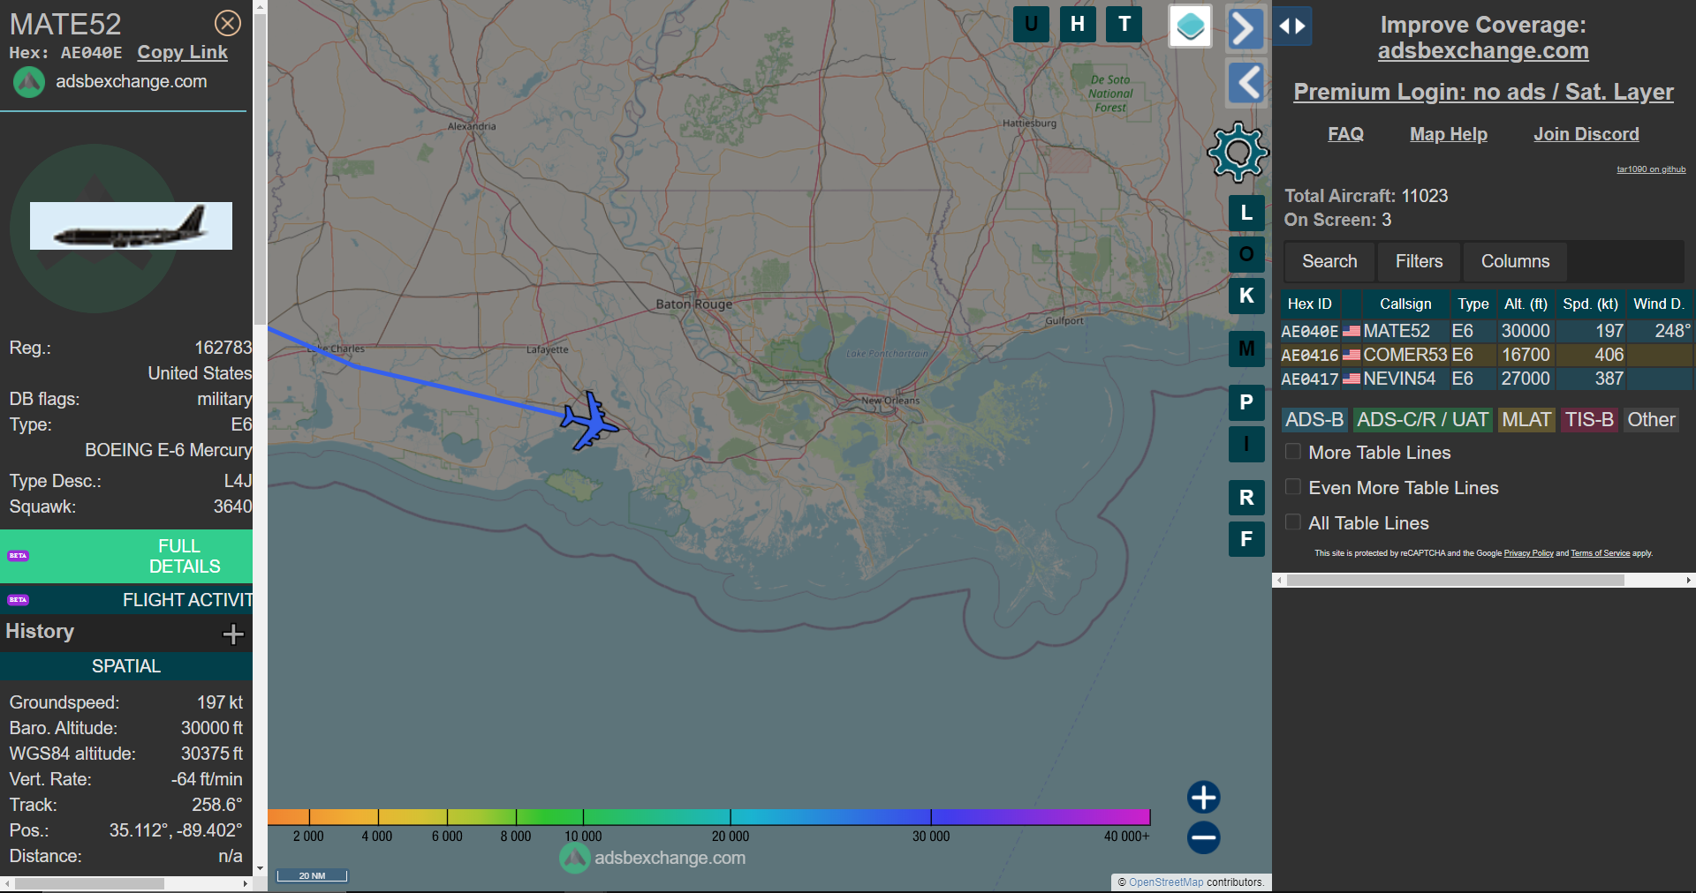Open the map layer selector icon
The image size is (1696, 893).
tap(1190, 26)
